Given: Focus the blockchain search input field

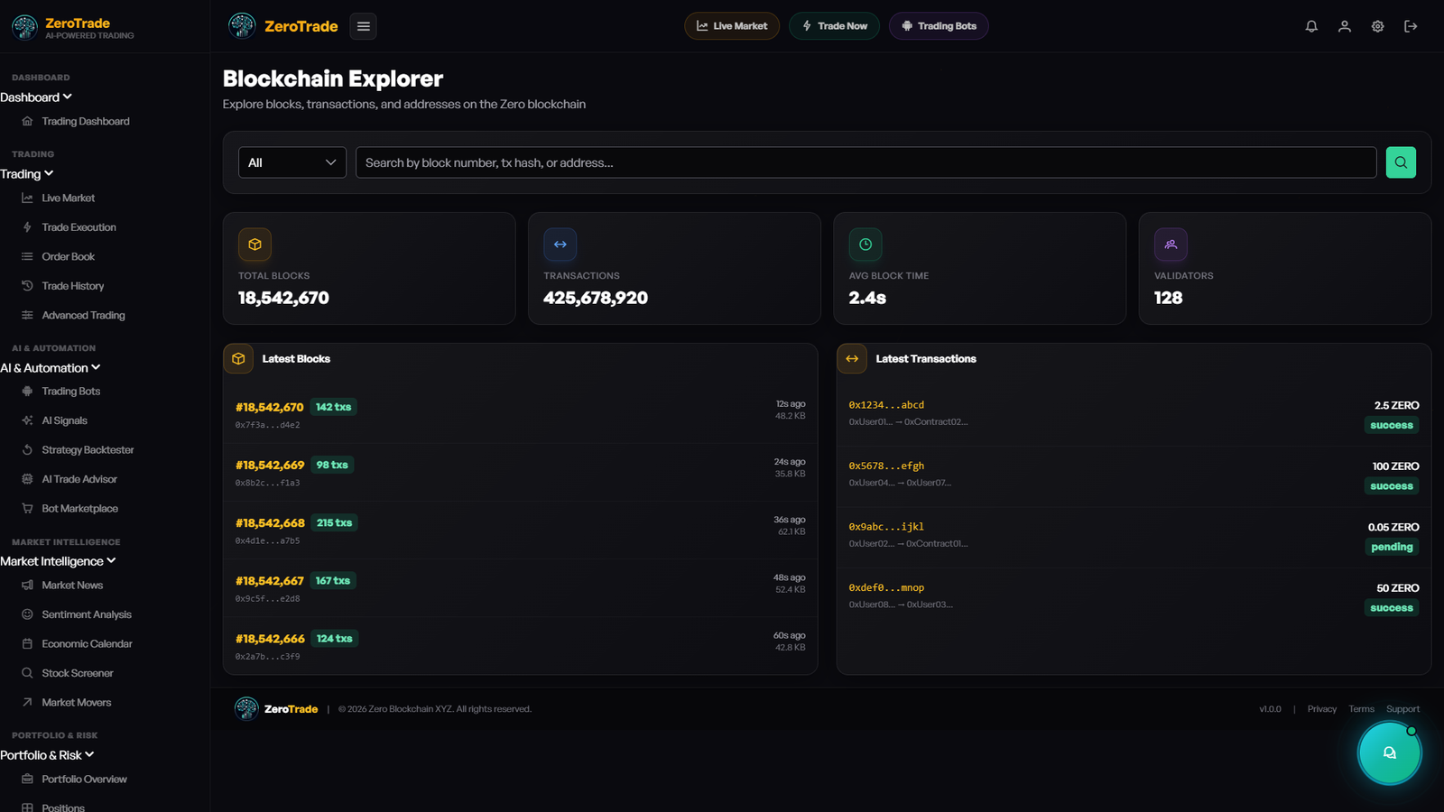Looking at the screenshot, I should click(865, 162).
